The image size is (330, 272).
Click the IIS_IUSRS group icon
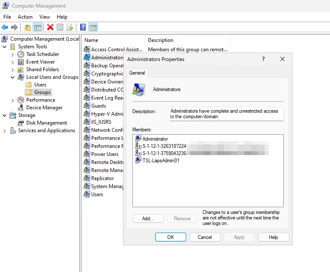point(87,122)
